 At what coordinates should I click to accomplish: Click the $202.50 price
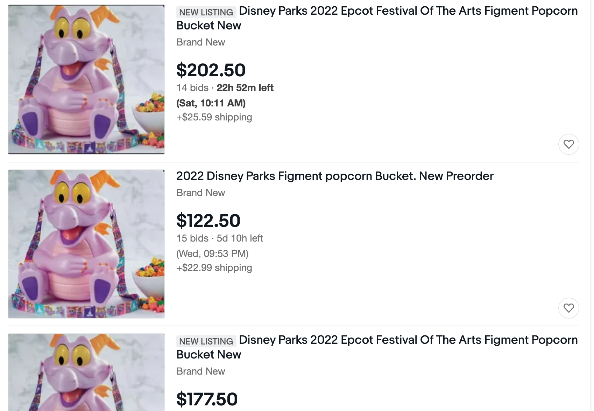(x=211, y=70)
